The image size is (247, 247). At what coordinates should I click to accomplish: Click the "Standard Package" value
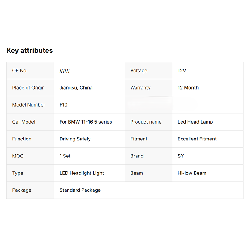[80, 190]
